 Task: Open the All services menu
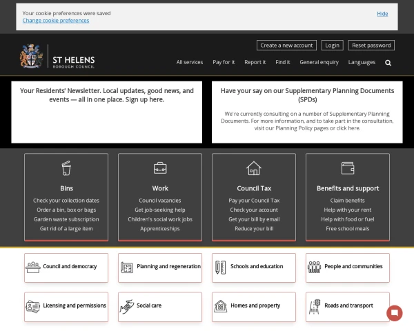pyautogui.click(x=190, y=62)
